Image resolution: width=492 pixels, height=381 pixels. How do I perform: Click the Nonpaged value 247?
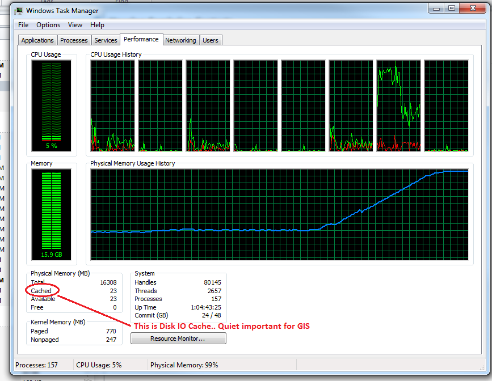(111, 340)
